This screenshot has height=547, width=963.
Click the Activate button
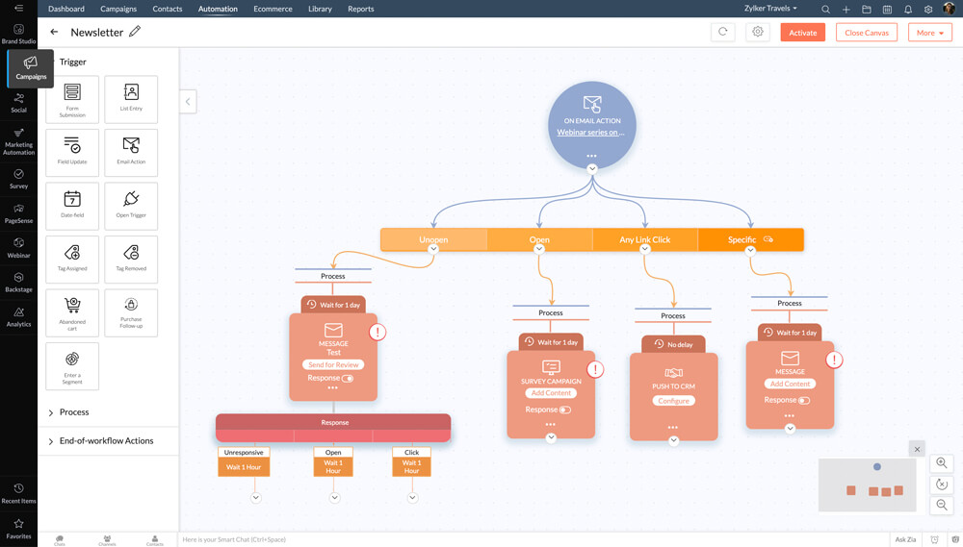(802, 33)
